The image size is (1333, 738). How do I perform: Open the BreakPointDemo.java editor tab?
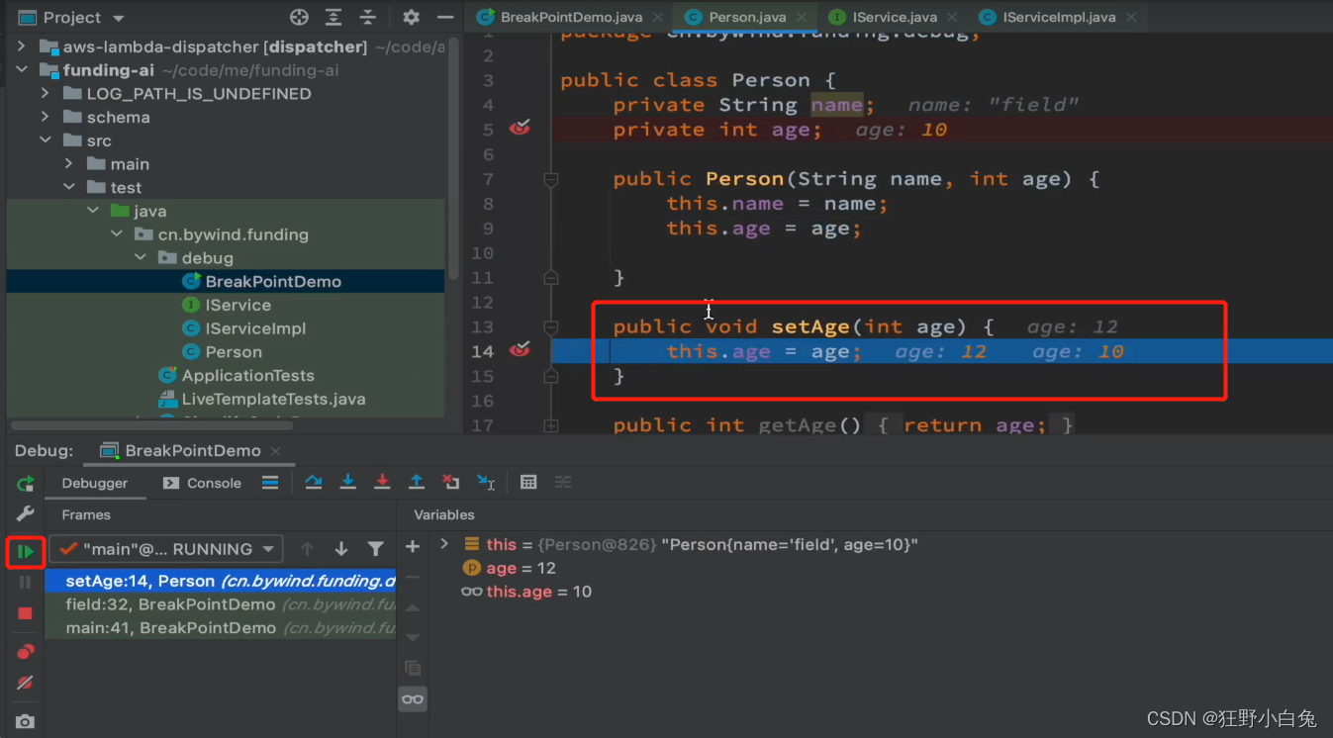pos(570,17)
